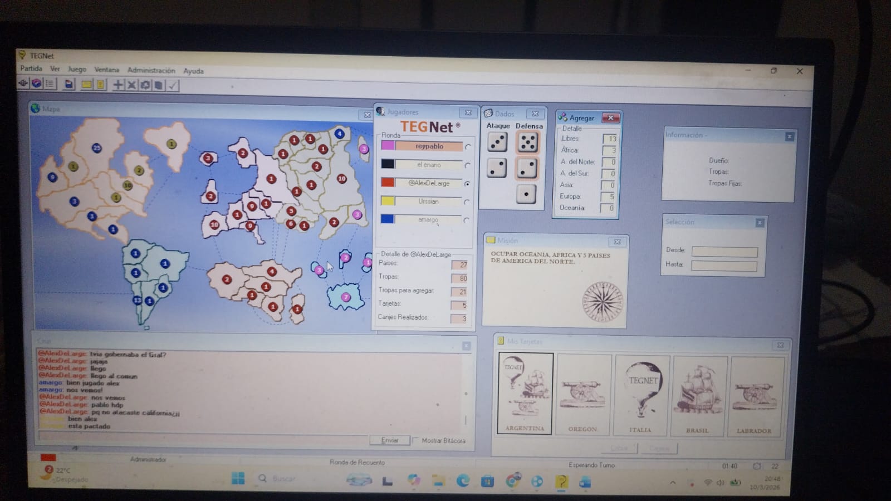Click the Enviar button in chat
Image resolution: width=891 pixels, height=501 pixels.
point(389,440)
